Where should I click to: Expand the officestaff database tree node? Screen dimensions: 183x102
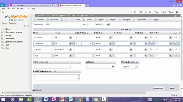tap(2, 39)
